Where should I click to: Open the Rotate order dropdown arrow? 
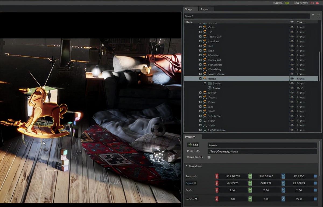click(196, 199)
